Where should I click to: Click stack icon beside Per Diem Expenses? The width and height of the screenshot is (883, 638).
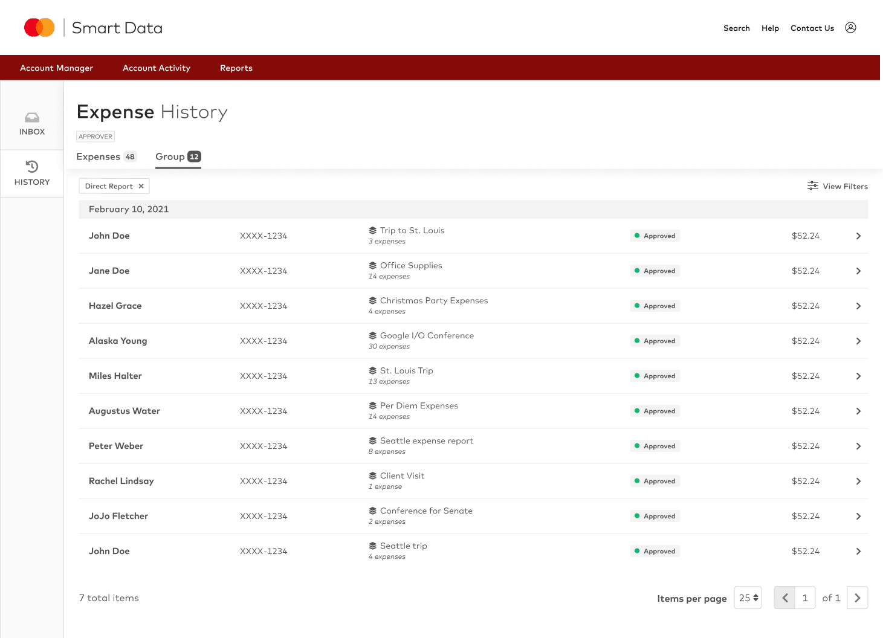click(373, 405)
